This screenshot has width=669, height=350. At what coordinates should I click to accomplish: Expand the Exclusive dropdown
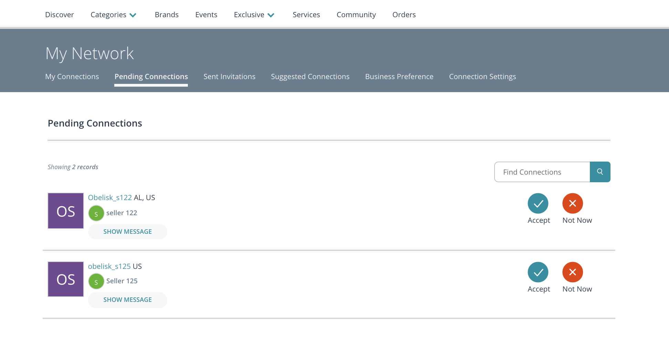[x=254, y=15]
